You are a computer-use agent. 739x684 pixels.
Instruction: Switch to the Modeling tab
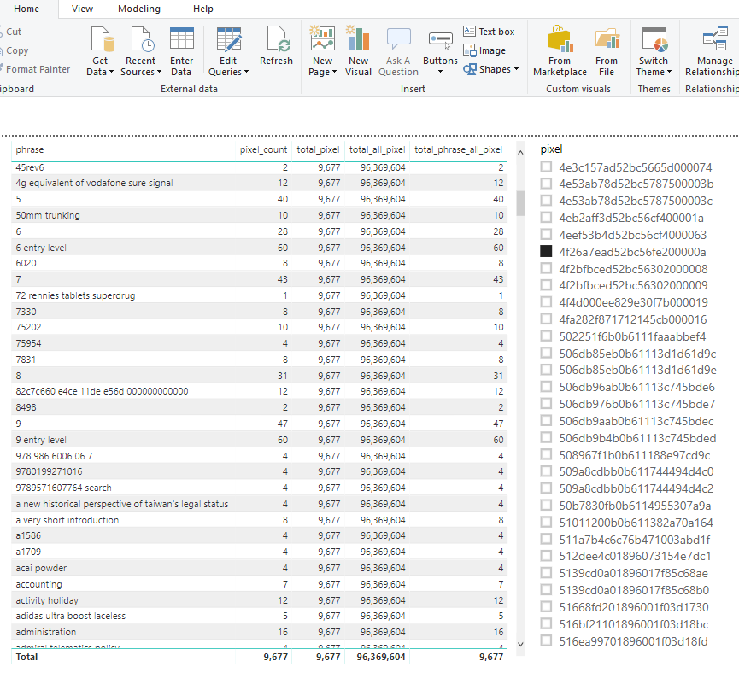tap(139, 9)
